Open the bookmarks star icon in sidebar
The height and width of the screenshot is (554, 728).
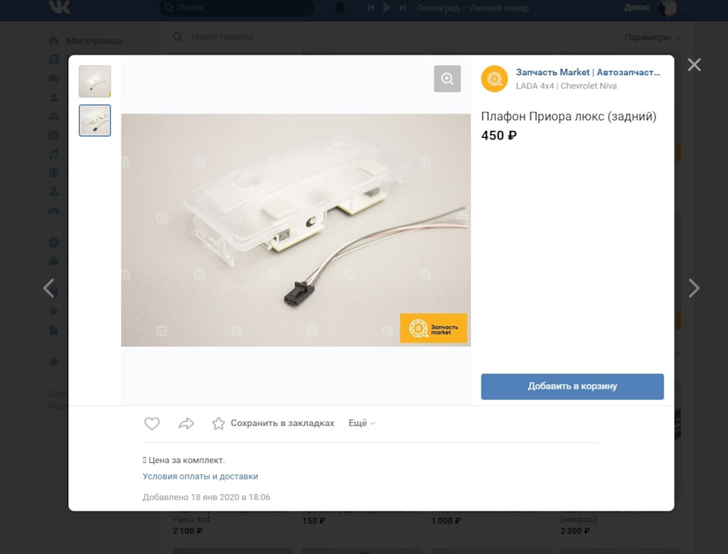point(54,311)
